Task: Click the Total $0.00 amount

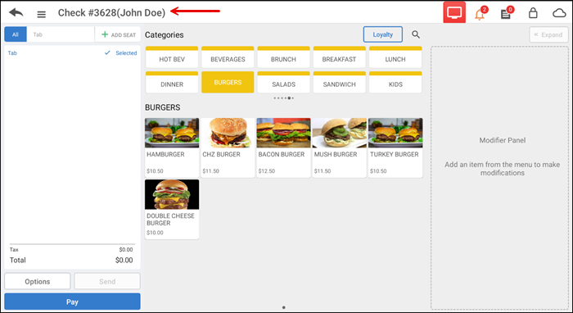Action: coord(124,261)
